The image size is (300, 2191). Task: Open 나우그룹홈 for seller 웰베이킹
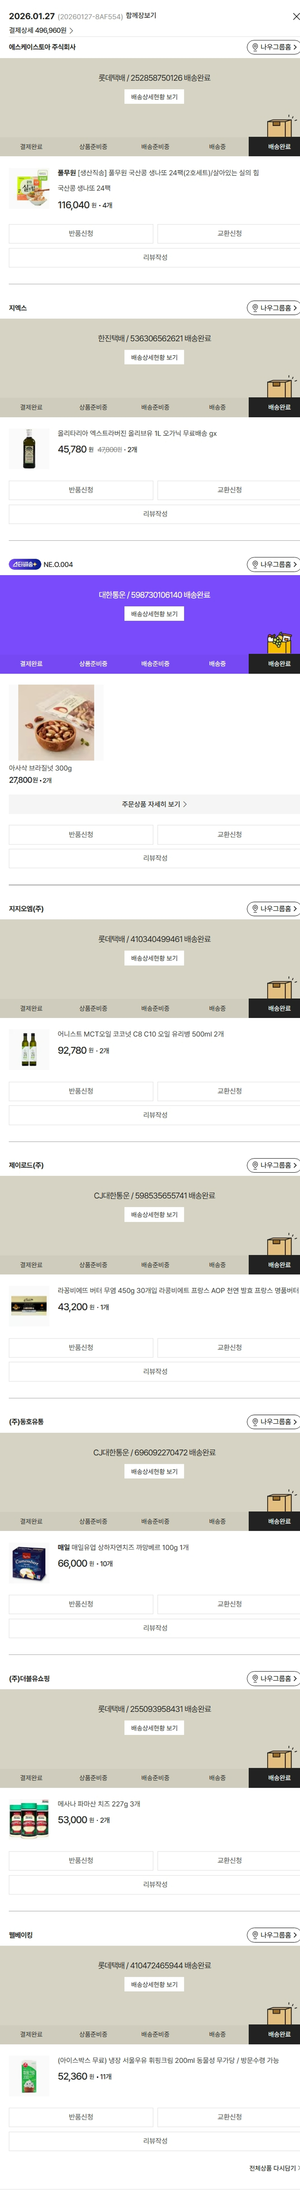[274, 1935]
